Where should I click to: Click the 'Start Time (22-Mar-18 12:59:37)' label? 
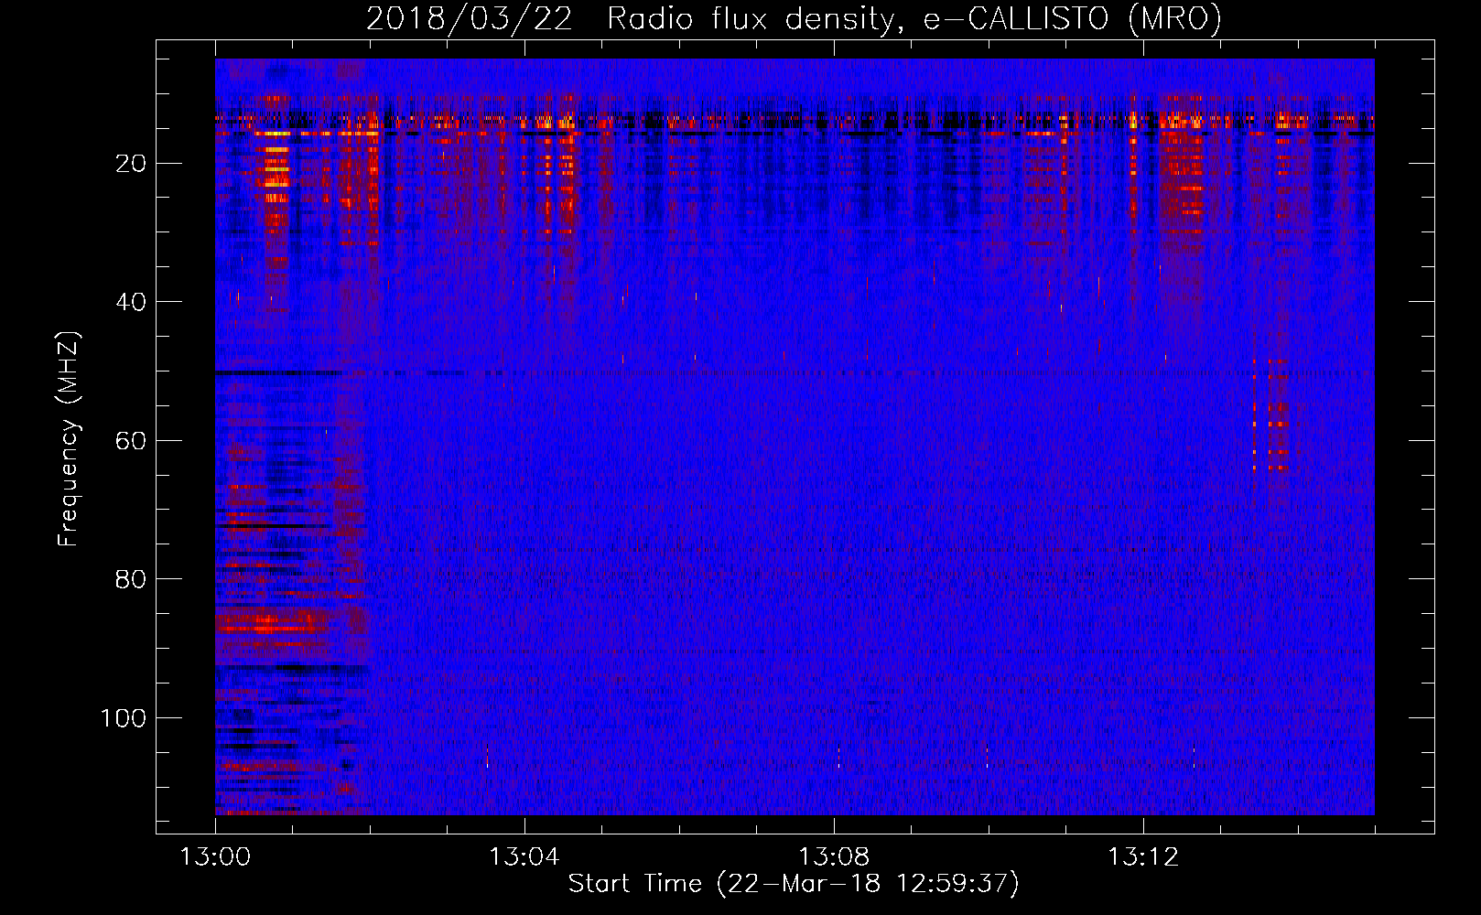point(794,884)
